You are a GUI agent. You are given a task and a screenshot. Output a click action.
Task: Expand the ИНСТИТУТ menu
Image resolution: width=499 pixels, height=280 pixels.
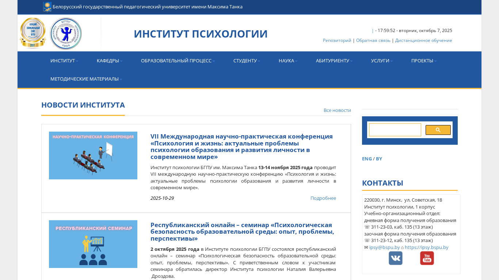point(64,61)
